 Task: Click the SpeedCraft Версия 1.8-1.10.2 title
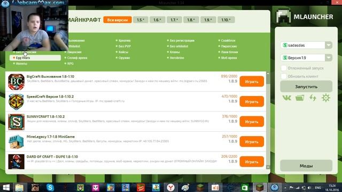(x=50, y=97)
